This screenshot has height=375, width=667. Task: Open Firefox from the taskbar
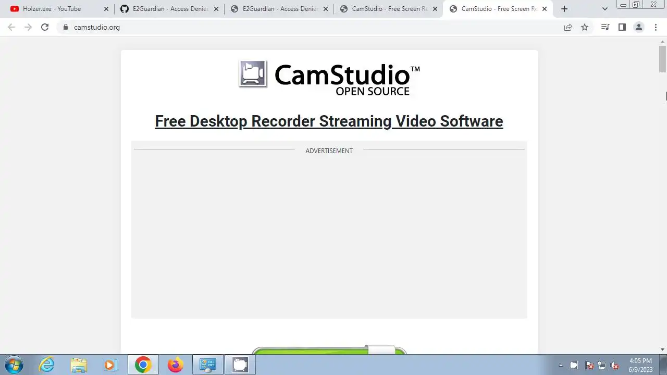[175, 365]
